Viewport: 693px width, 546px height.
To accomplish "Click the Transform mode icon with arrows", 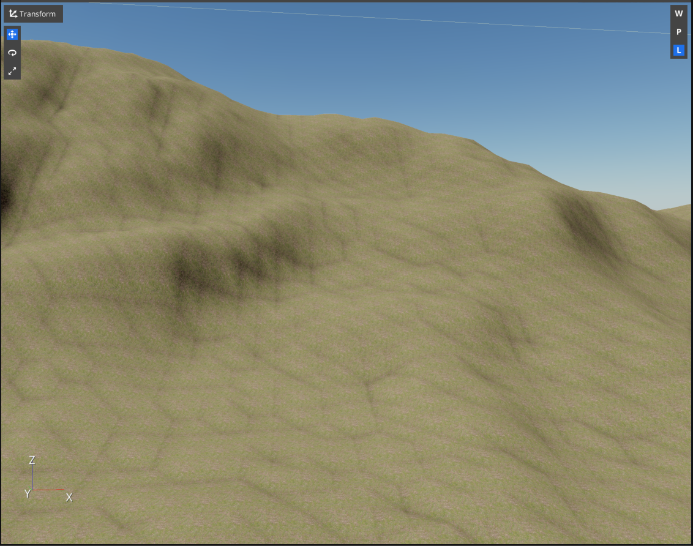I will click(x=12, y=13).
